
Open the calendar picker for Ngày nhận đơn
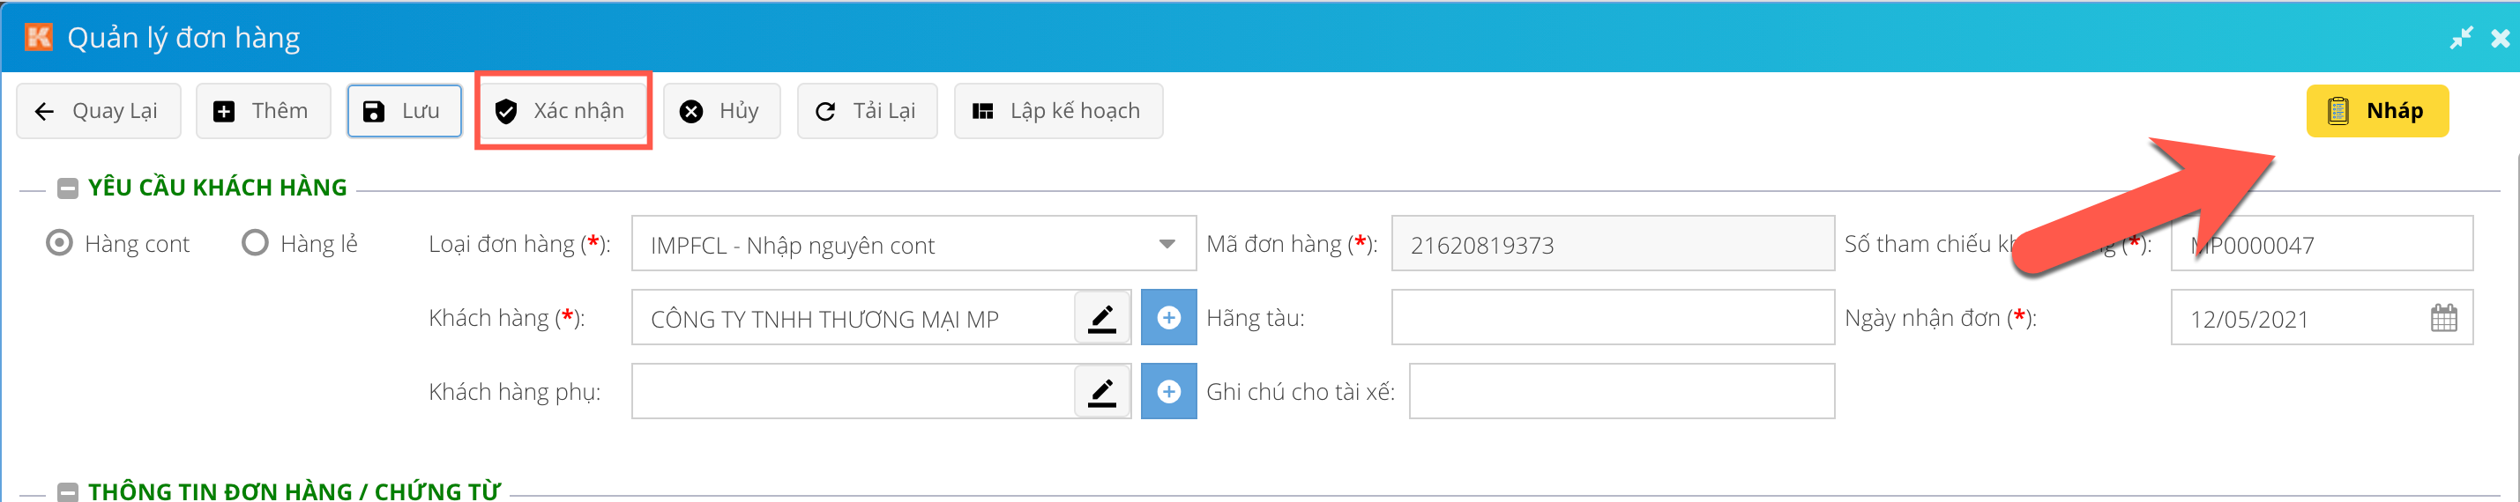coord(2442,319)
